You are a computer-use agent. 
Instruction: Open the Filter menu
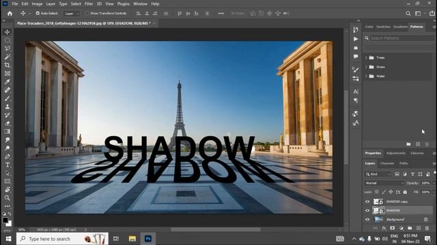(x=89, y=4)
